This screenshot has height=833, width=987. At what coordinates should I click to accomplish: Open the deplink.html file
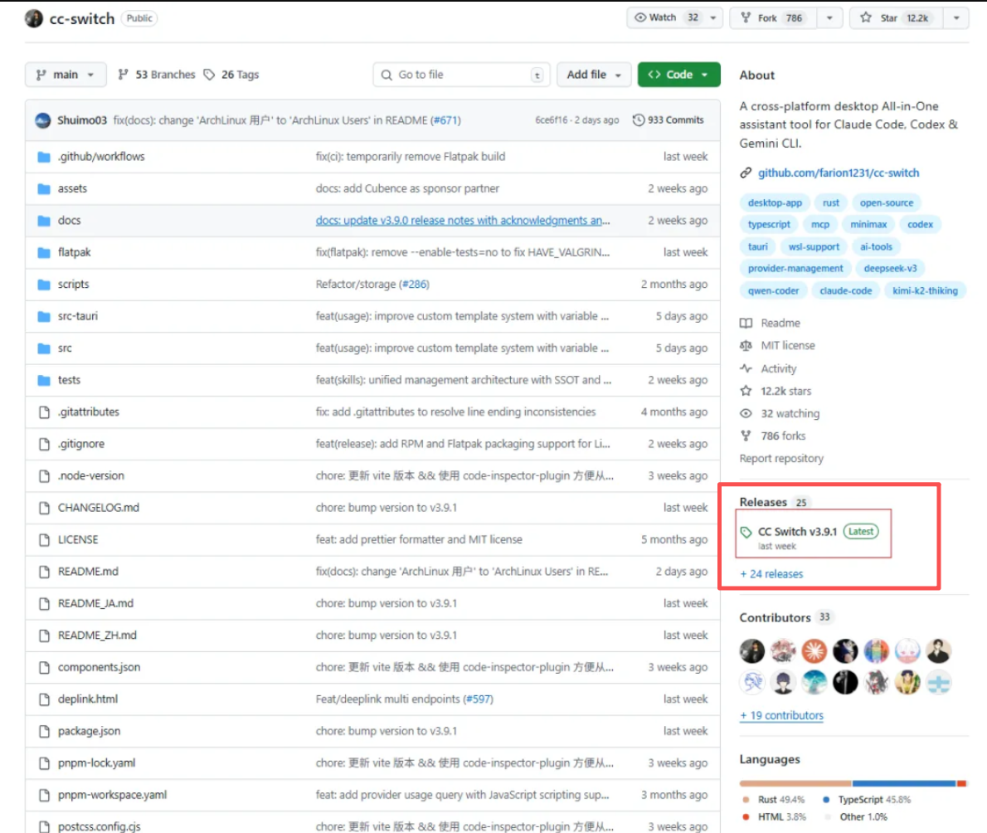(88, 699)
